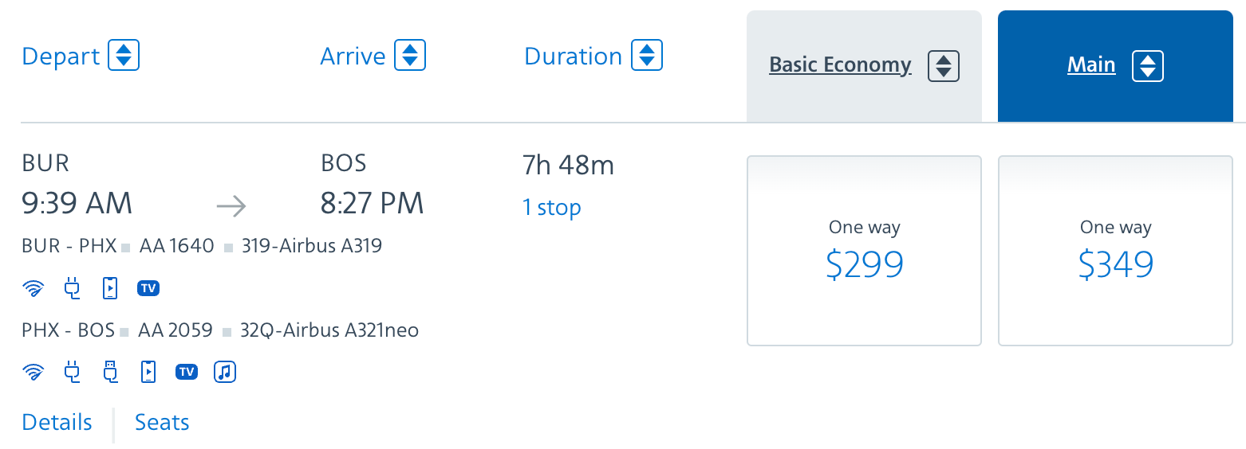Image resolution: width=1246 pixels, height=449 pixels.
Task: Click the USB power icon for PHX - BOS
Action: point(111,372)
